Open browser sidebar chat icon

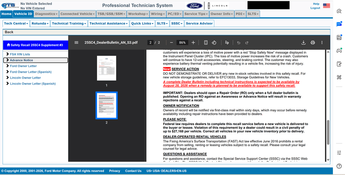339,24
